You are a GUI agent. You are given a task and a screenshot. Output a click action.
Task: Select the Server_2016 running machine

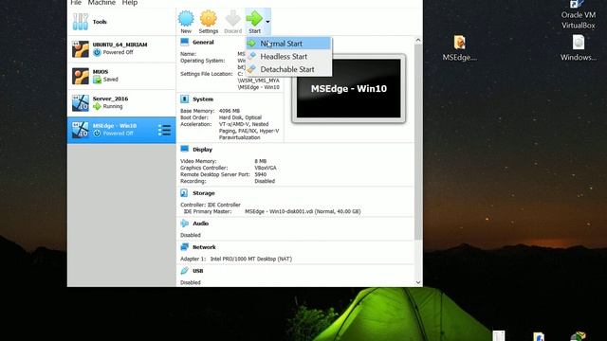(121, 103)
